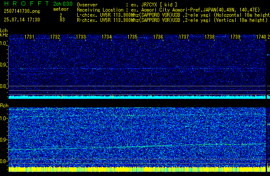Click the meteor label

pyautogui.click(x=61, y=9)
